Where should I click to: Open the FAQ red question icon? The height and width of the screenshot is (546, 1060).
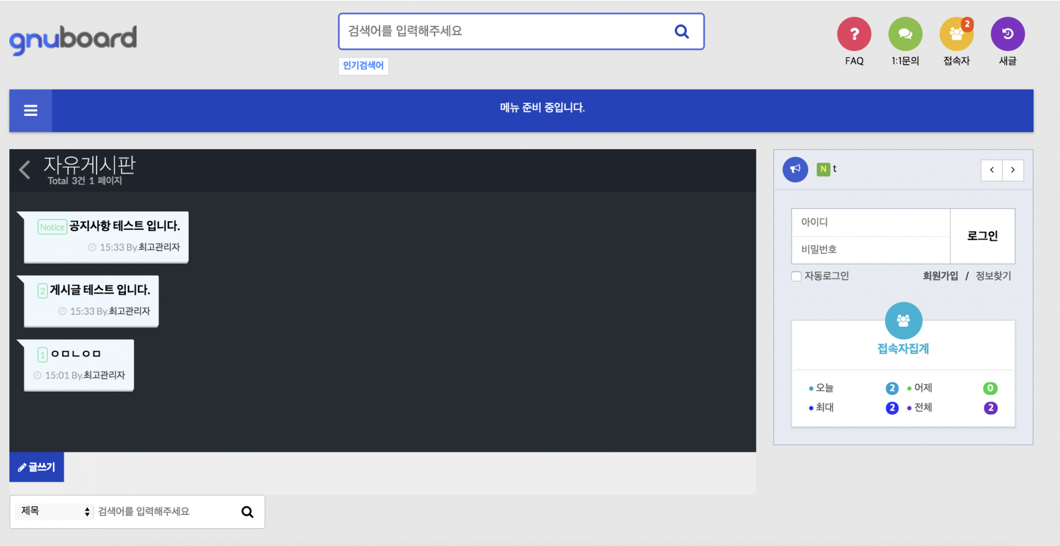pos(854,34)
